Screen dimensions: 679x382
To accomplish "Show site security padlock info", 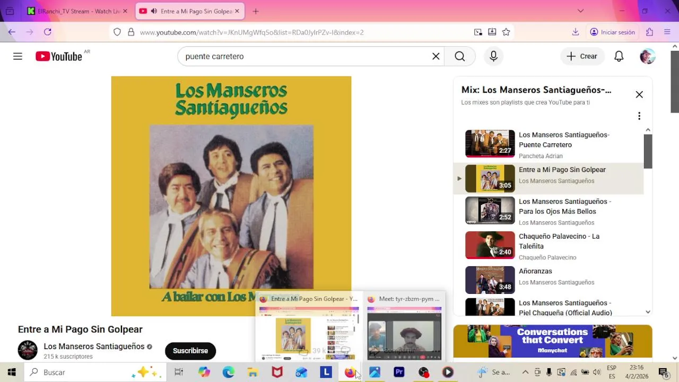I will pos(131,32).
